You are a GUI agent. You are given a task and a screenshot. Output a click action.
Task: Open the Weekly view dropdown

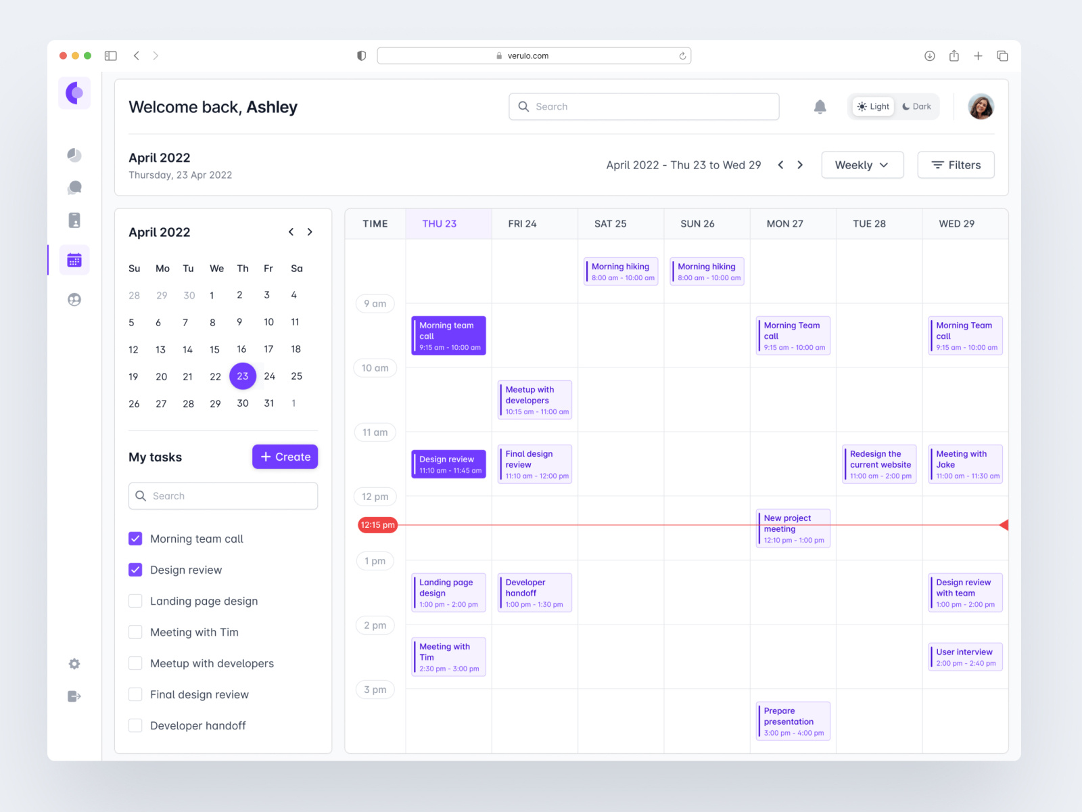point(862,164)
